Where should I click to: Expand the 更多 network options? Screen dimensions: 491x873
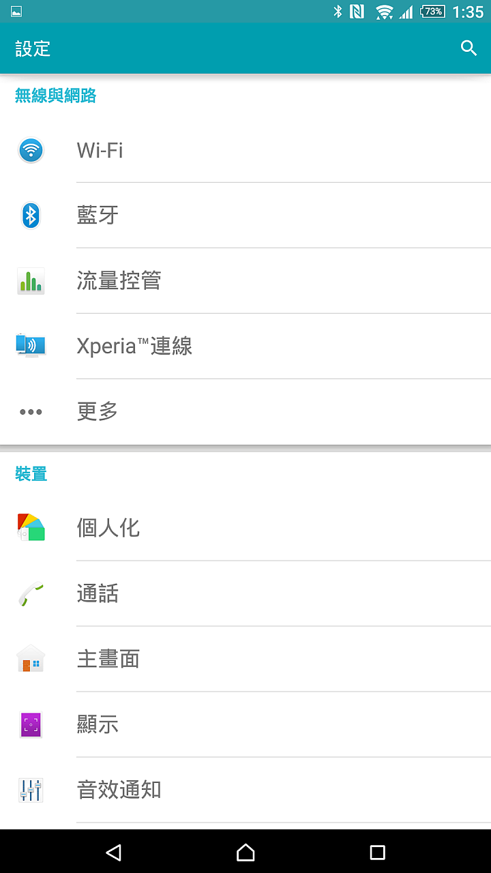click(x=245, y=412)
